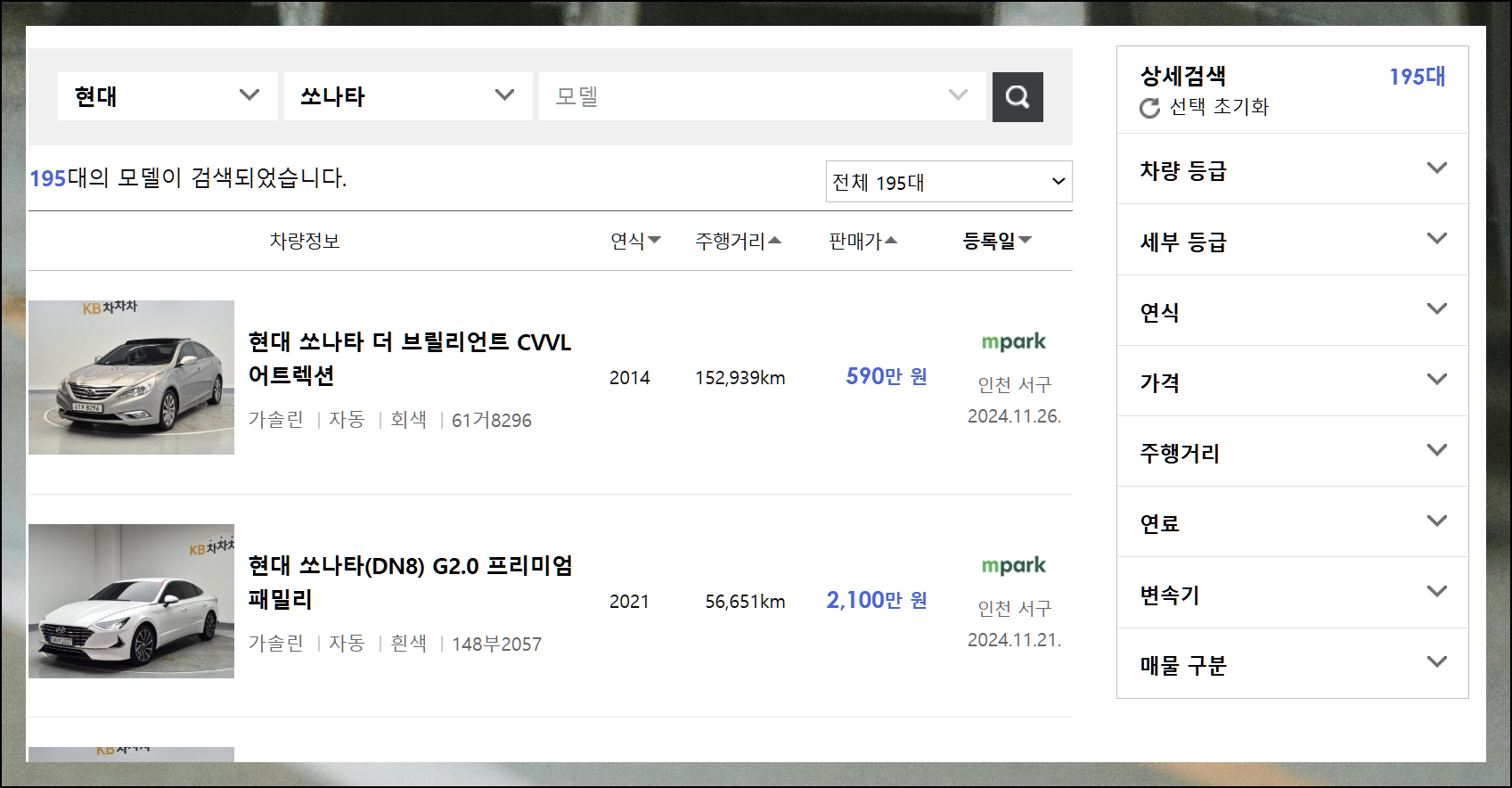The width and height of the screenshot is (1512, 788).
Task: Expand the 가격 filter section
Action: coord(1292,381)
